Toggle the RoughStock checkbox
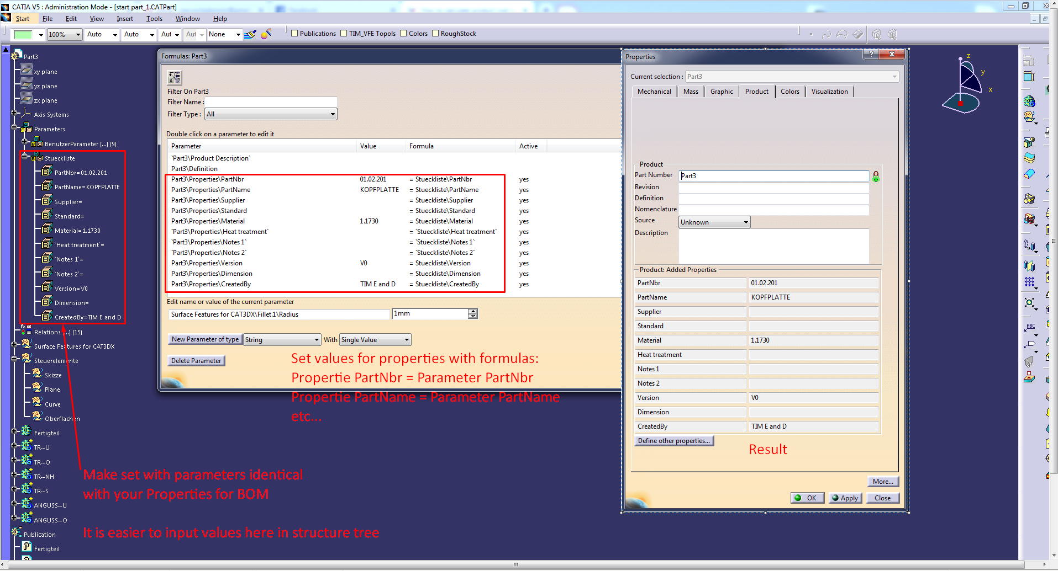 [435, 33]
